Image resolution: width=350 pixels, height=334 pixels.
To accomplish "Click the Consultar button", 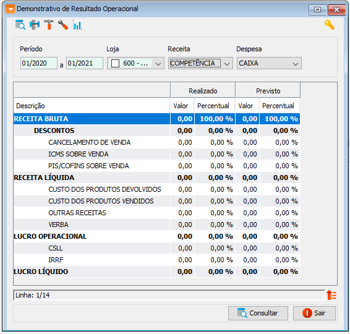I will tap(258, 313).
